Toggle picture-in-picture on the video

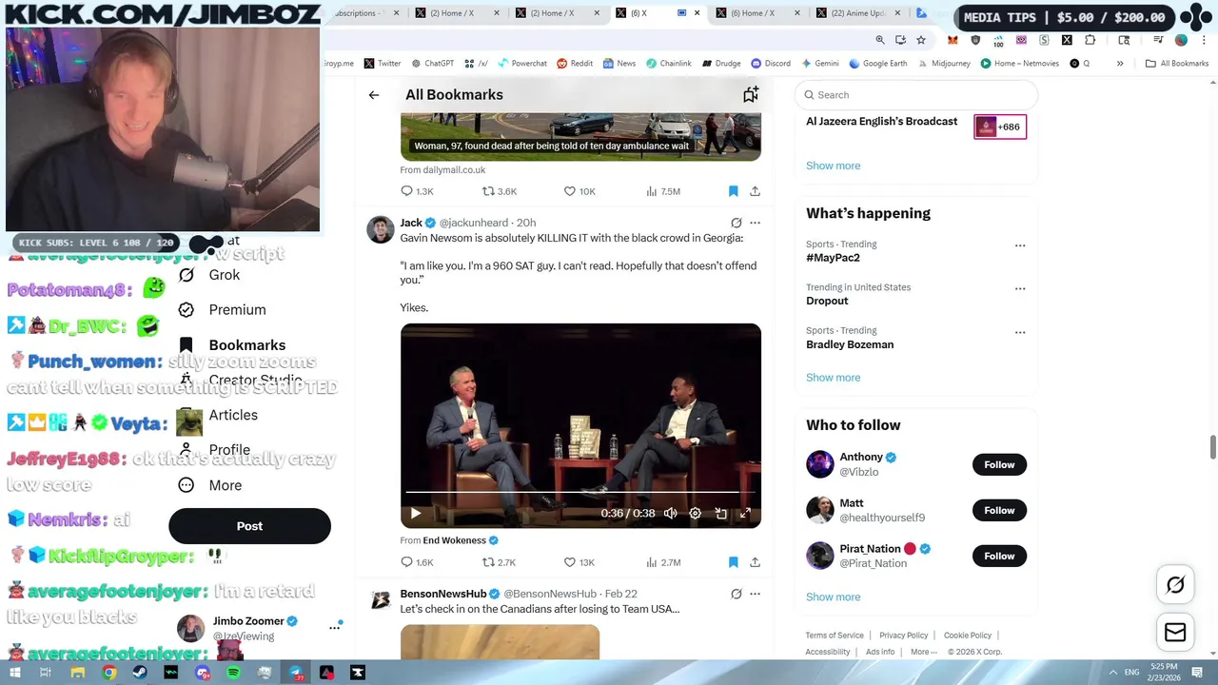point(721,513)
